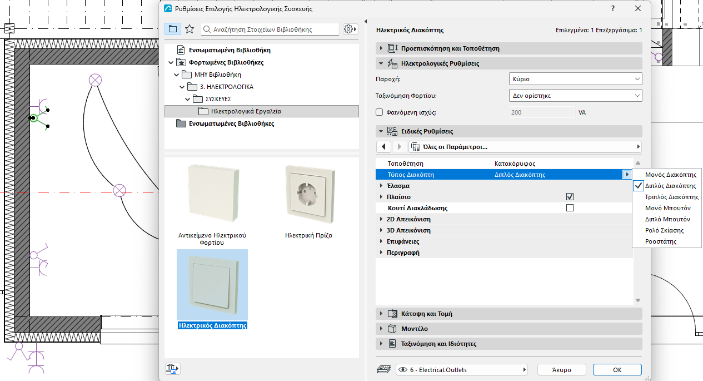Expand the Έλασμα parameter group

381,186
